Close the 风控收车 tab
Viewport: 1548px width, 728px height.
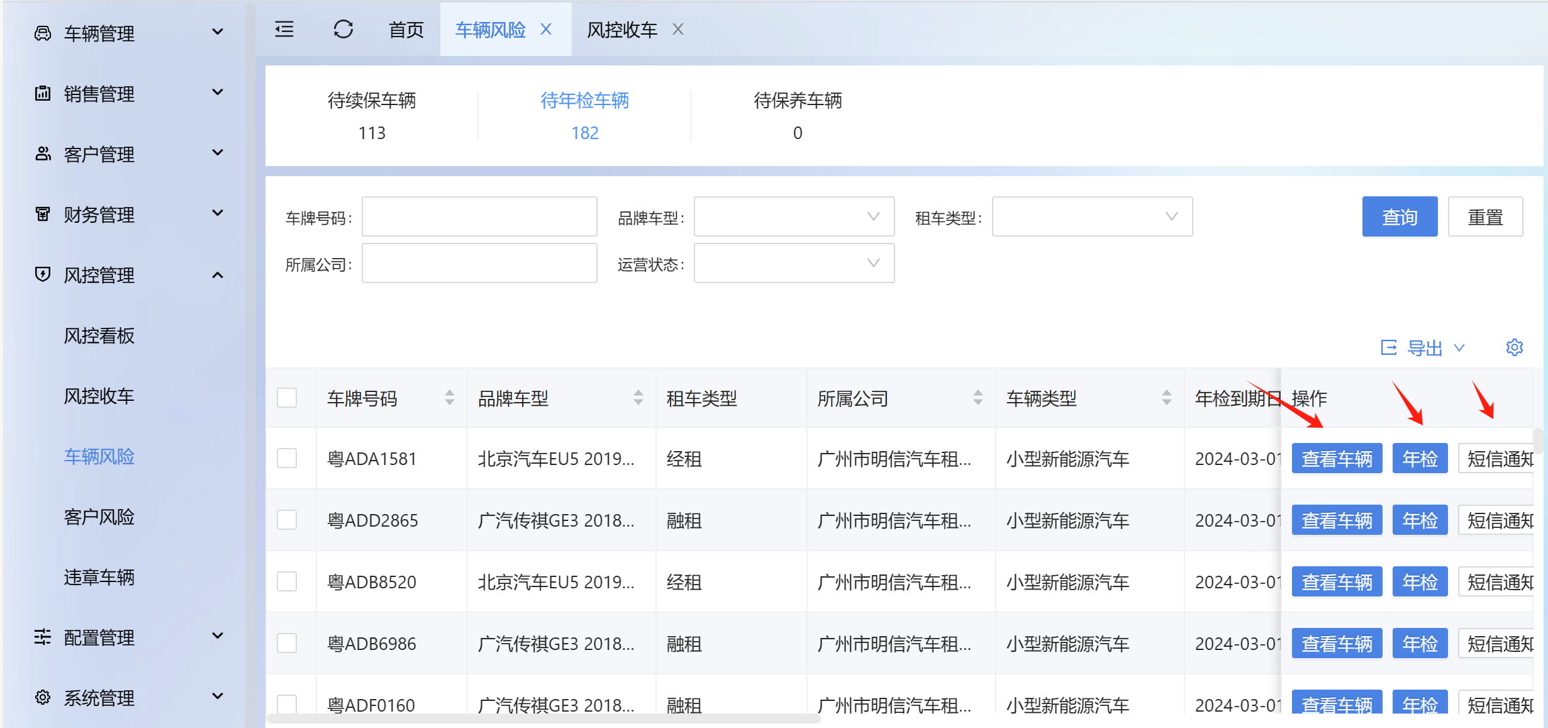pos(677,30)
